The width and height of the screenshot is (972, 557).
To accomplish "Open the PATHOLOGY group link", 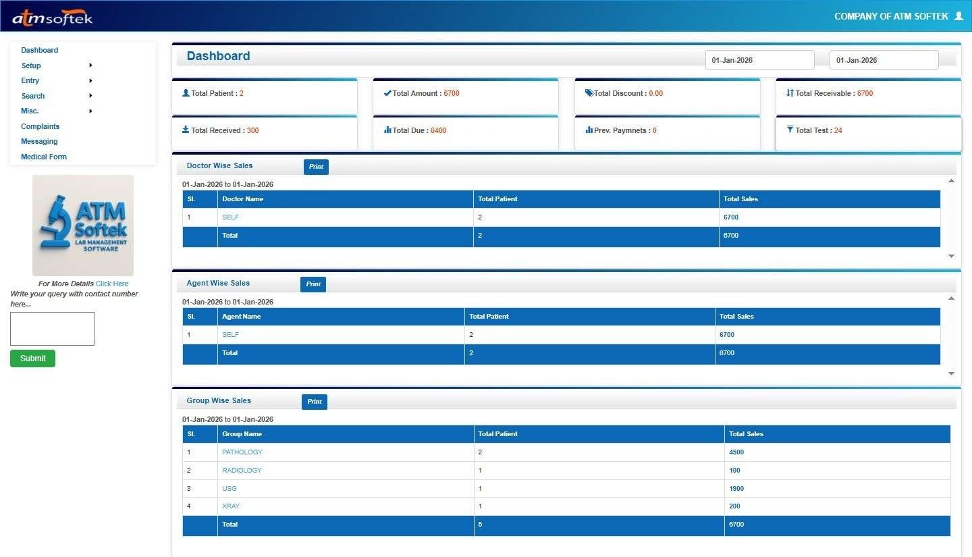I will coord(242,452).
